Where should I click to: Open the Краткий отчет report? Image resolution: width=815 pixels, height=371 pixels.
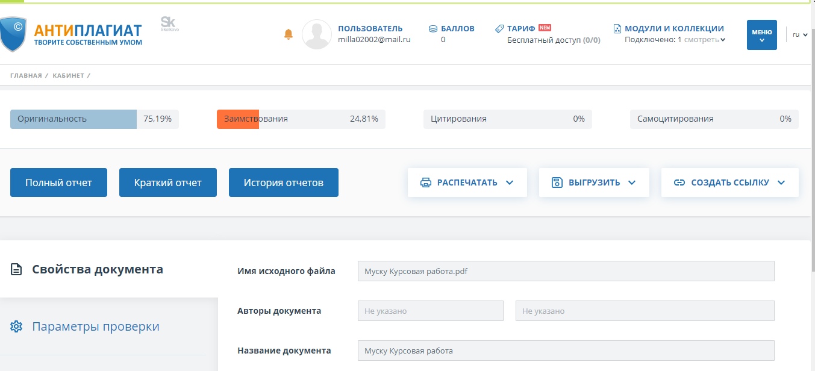tap(167, 182)
